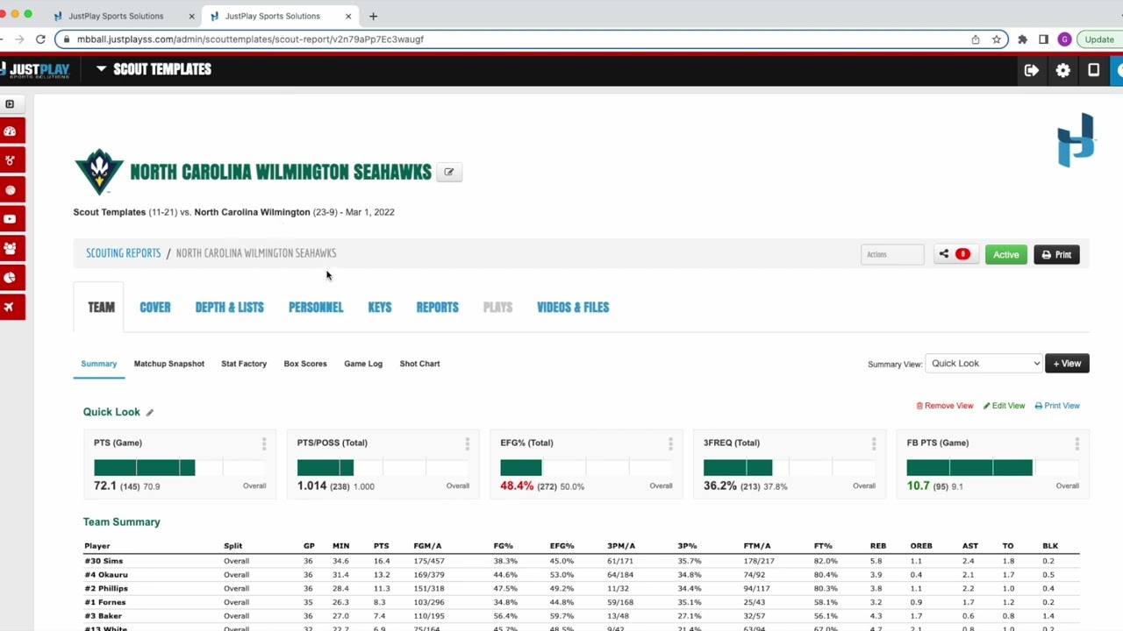This screenshot has width=1123, height=631.
Task: Switch to the Personnel tab
Action: coord(316,308)
